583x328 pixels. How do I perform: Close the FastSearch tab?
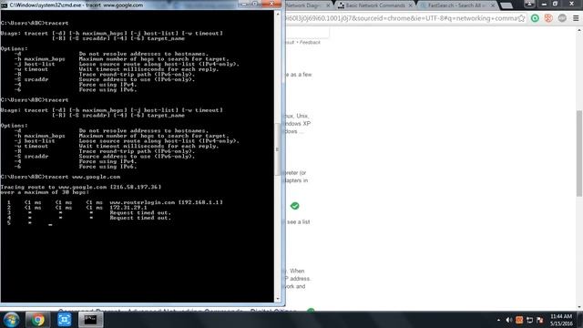(493, 5)
